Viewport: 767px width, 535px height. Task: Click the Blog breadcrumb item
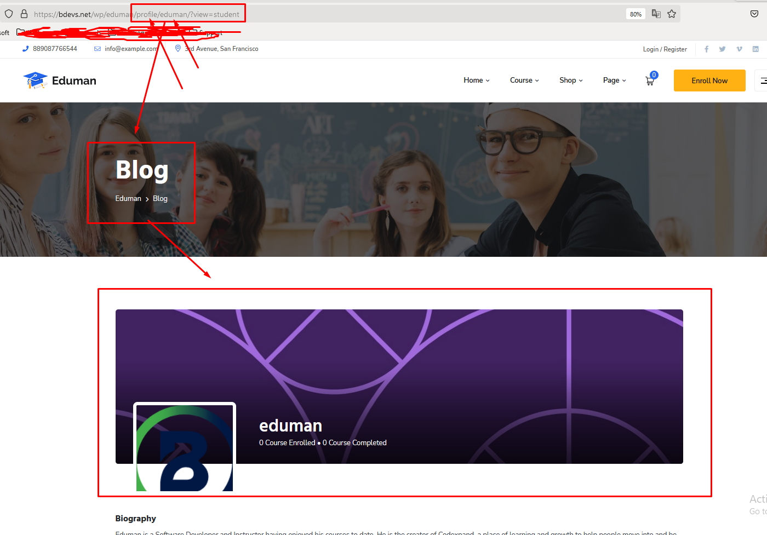pos(160,199)
